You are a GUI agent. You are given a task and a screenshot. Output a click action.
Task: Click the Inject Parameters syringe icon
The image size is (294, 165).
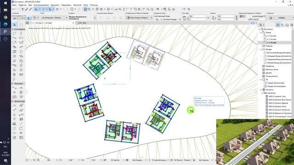tap(31, 9)
